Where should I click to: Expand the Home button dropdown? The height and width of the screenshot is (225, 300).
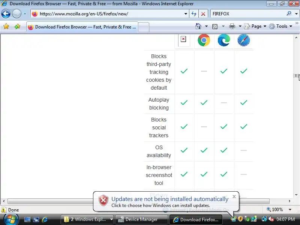[206, 26]
